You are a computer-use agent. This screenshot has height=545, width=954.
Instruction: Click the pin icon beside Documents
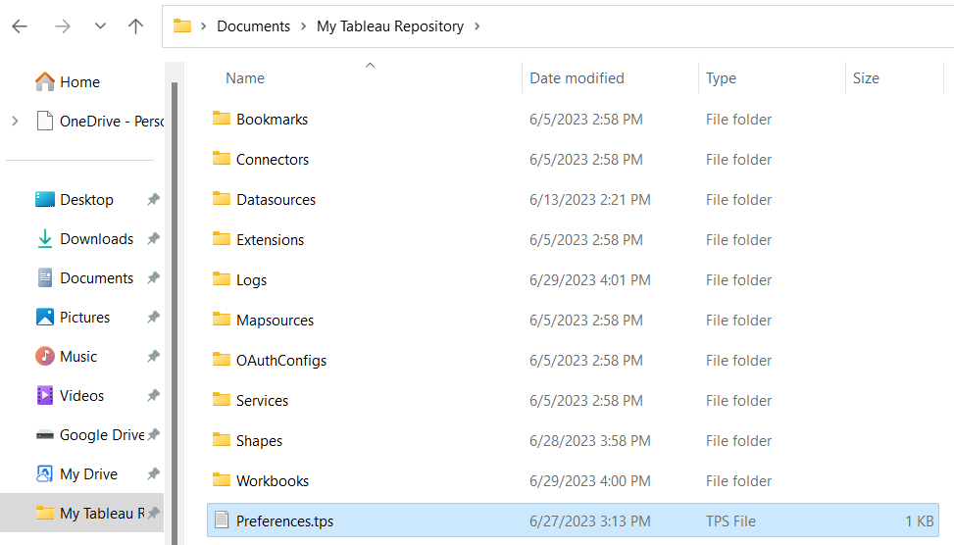click(x=153, y=278)
